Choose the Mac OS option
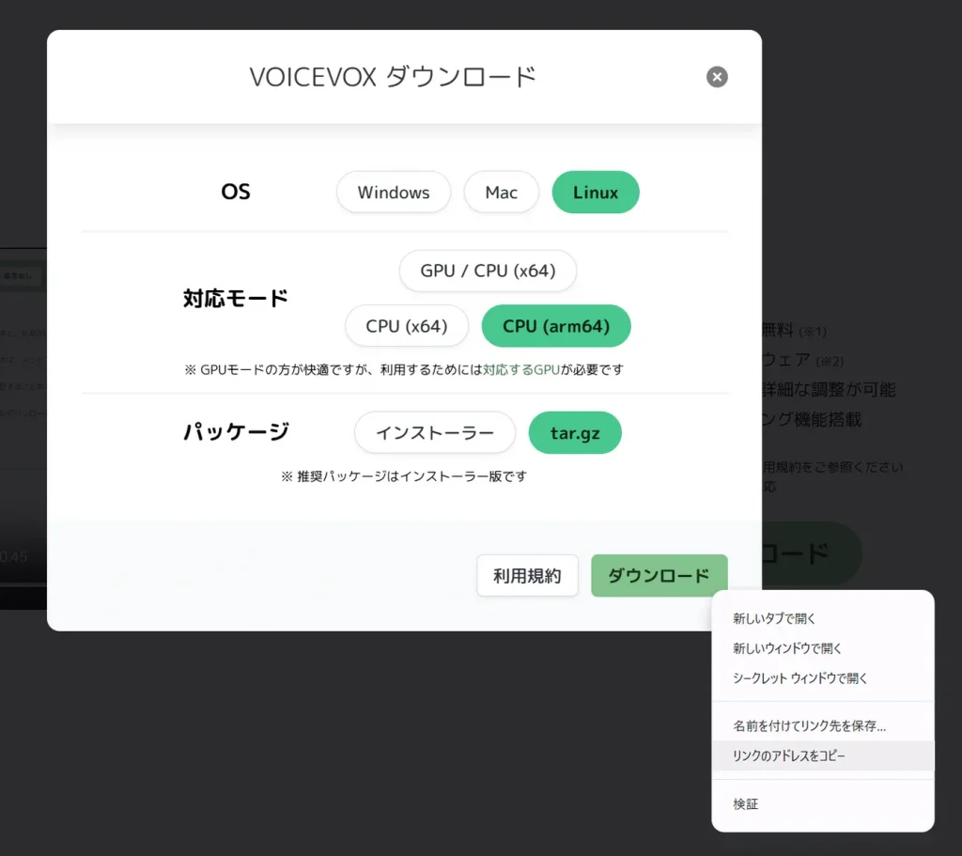 pos(502,192)
